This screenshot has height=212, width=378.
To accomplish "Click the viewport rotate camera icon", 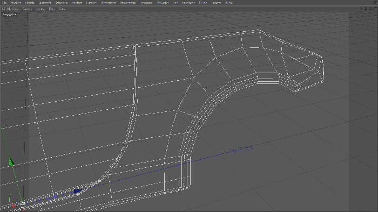I will (x=370, y=9).
